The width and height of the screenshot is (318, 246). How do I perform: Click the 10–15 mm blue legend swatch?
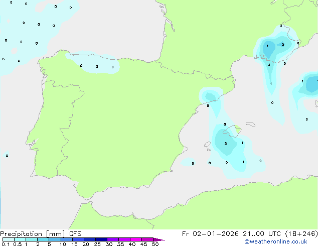(x=66, y=239)
